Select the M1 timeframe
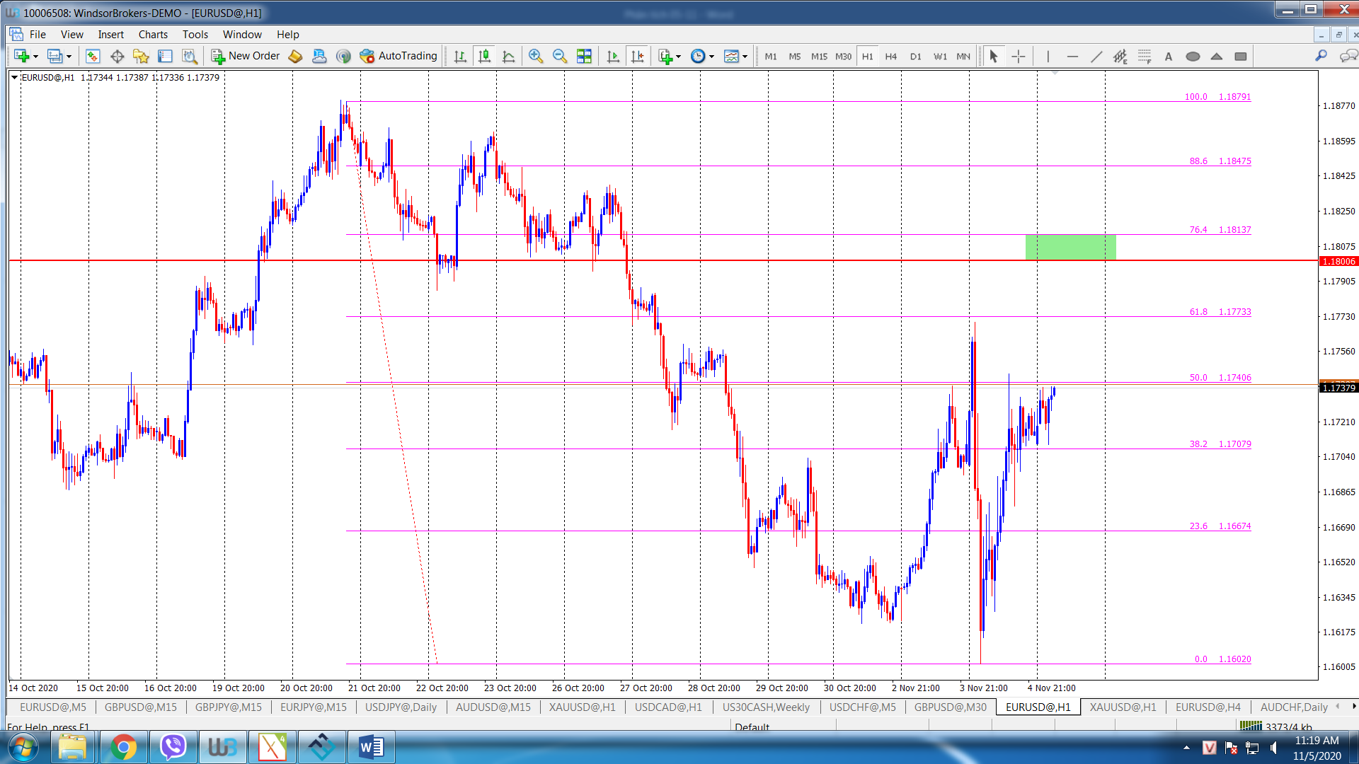Viewport: 1359px width, 764px height. pos(771,57)
